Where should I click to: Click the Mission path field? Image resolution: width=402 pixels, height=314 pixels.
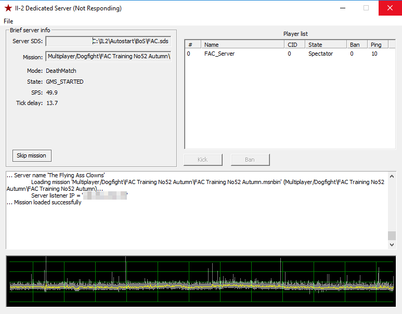pos(108,56)
